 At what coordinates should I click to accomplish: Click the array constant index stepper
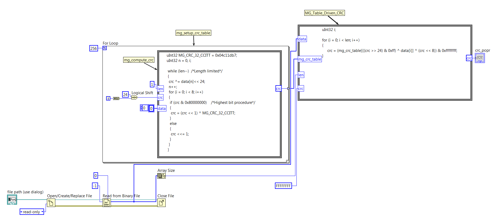[x=142, y=108]
